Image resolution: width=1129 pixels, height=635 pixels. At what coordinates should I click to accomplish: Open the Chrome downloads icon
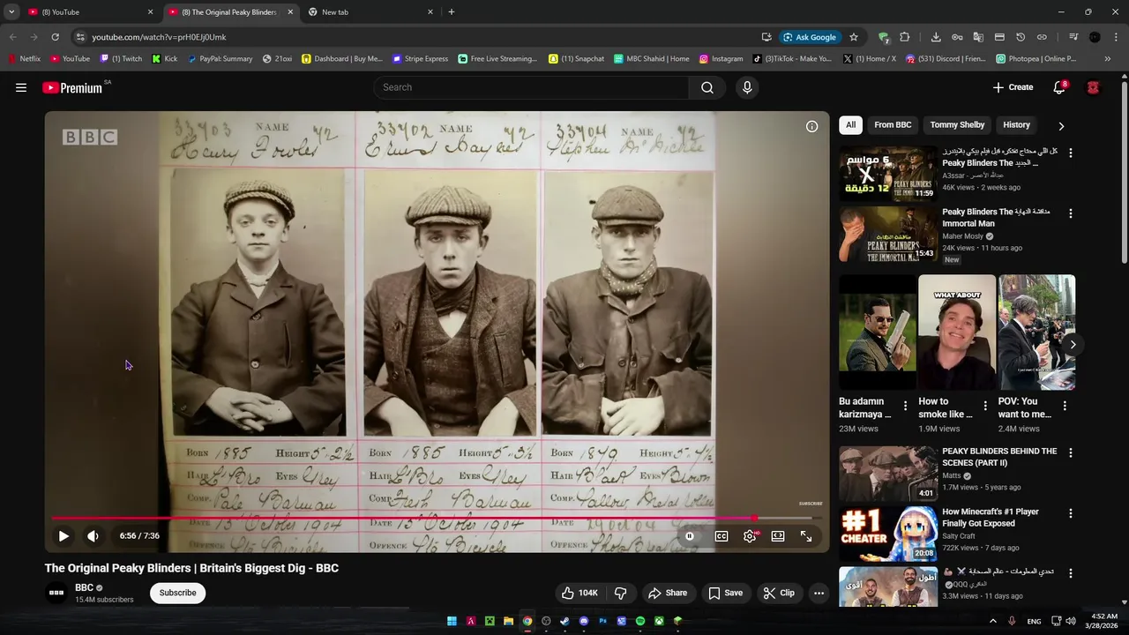point(936,37)
